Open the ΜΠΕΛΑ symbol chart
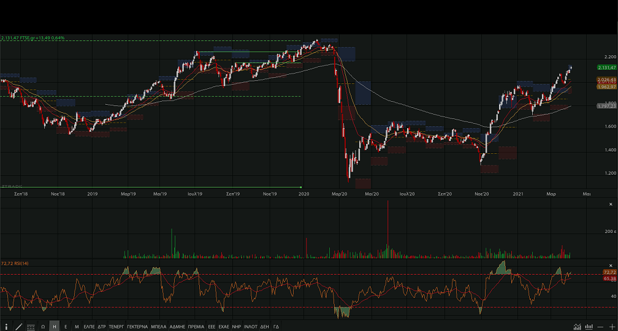This screenshot has height=331, width=618. tap(158, 327)
